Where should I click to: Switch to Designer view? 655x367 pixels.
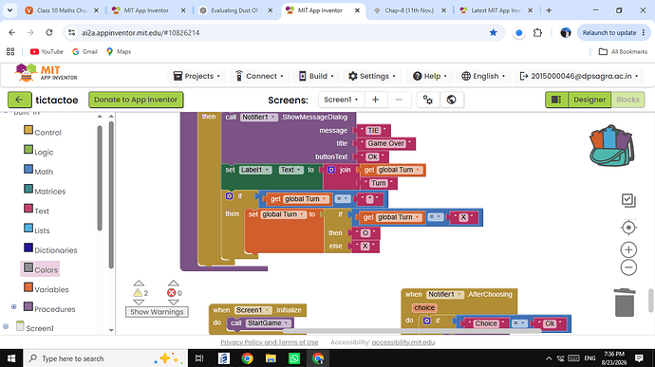[589, 100]
